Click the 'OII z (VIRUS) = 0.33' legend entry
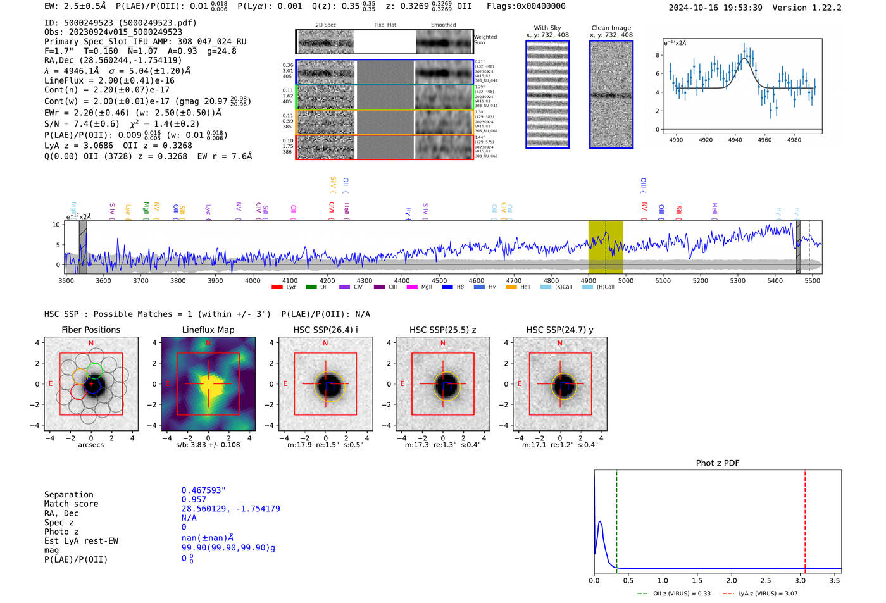The image size is (886, 603). (x=674, y=594)
